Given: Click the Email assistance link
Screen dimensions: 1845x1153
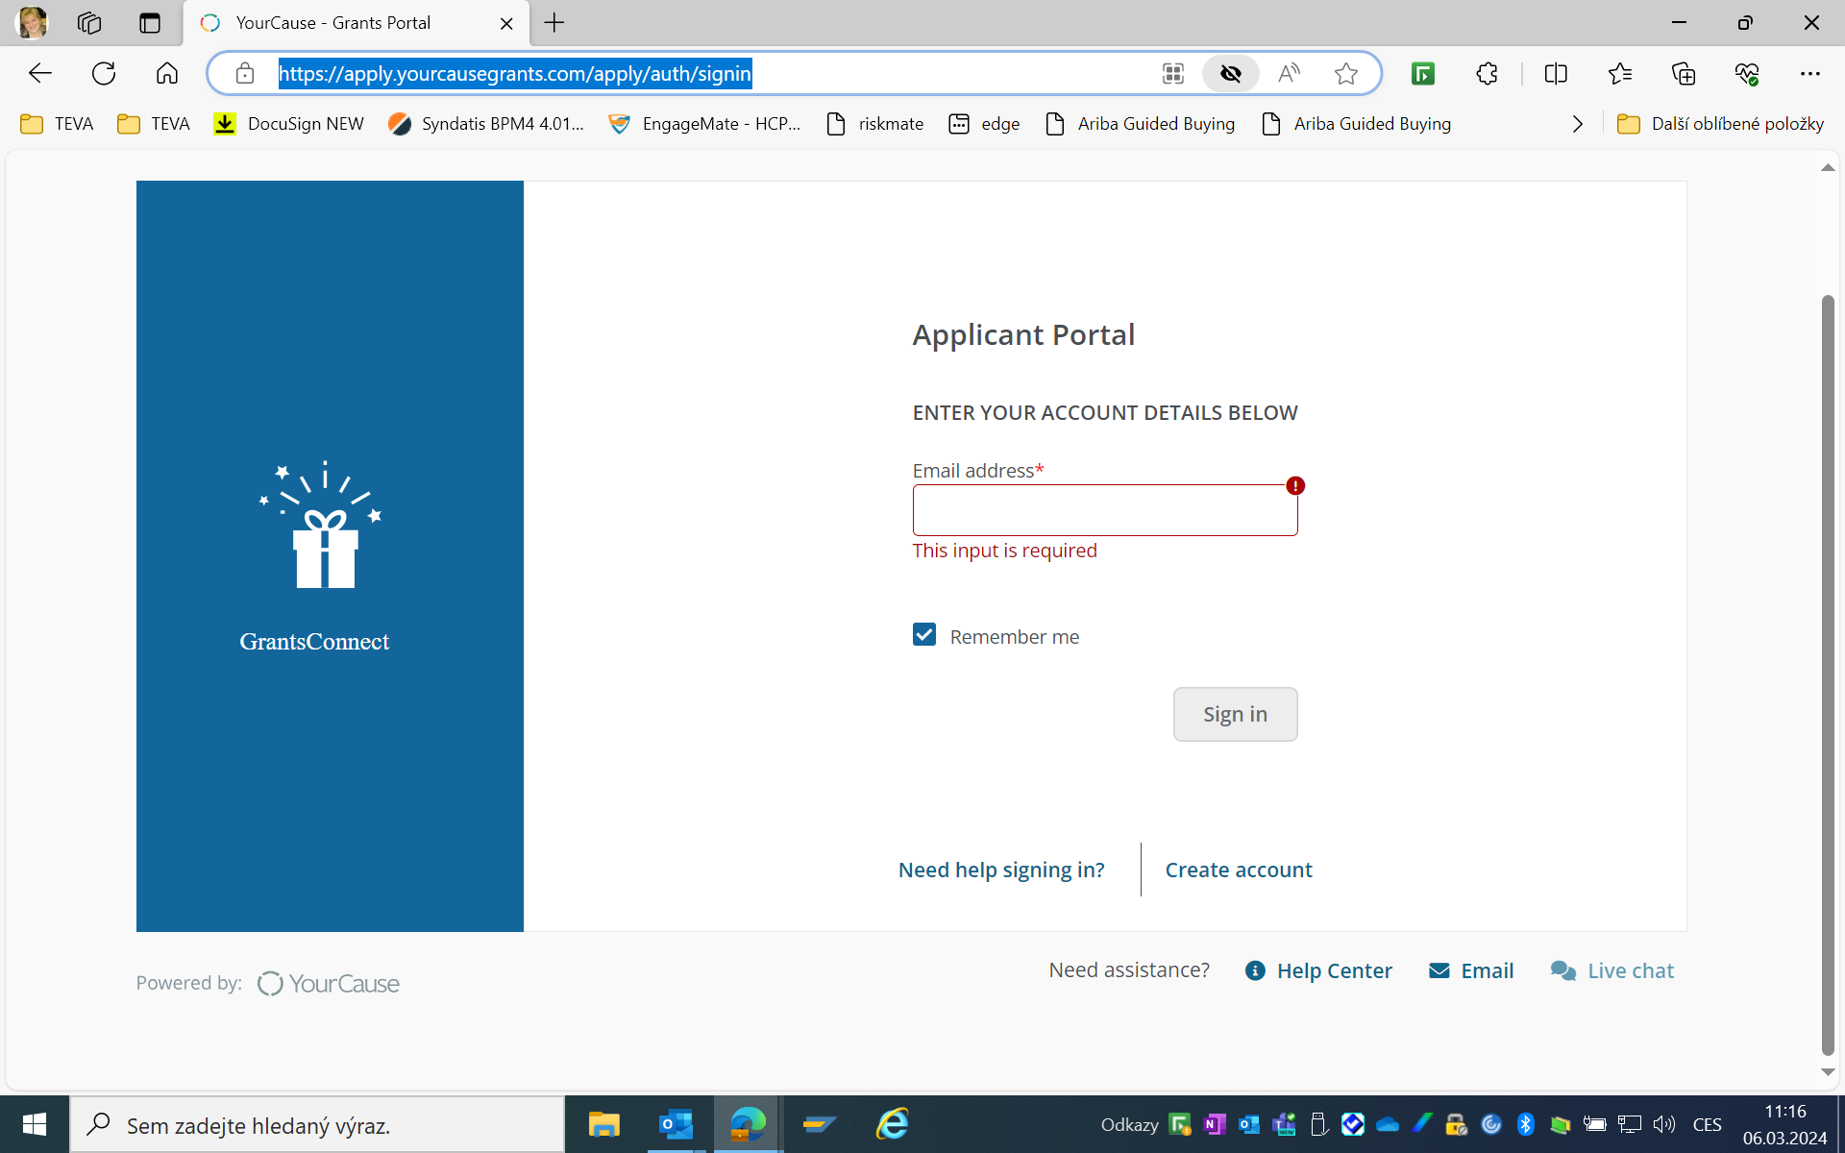Looking at the screenshot, I should [1471, 970].
